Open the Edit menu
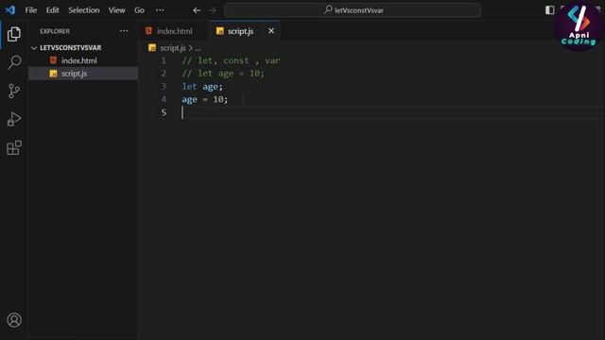 click(x=53, y=10)
